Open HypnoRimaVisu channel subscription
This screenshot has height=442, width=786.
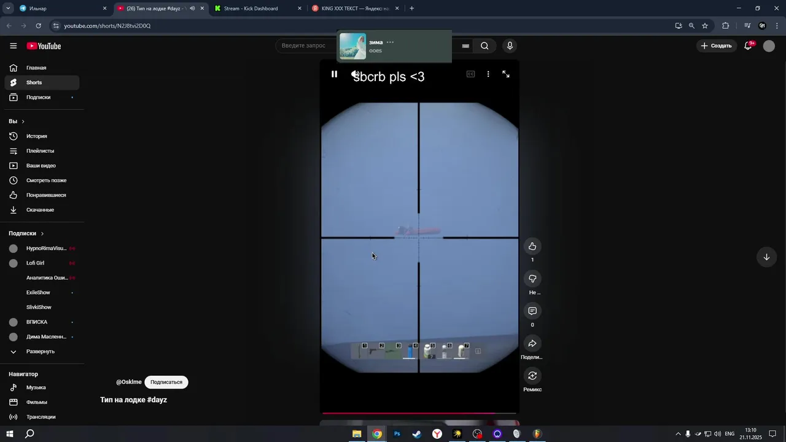42,249
